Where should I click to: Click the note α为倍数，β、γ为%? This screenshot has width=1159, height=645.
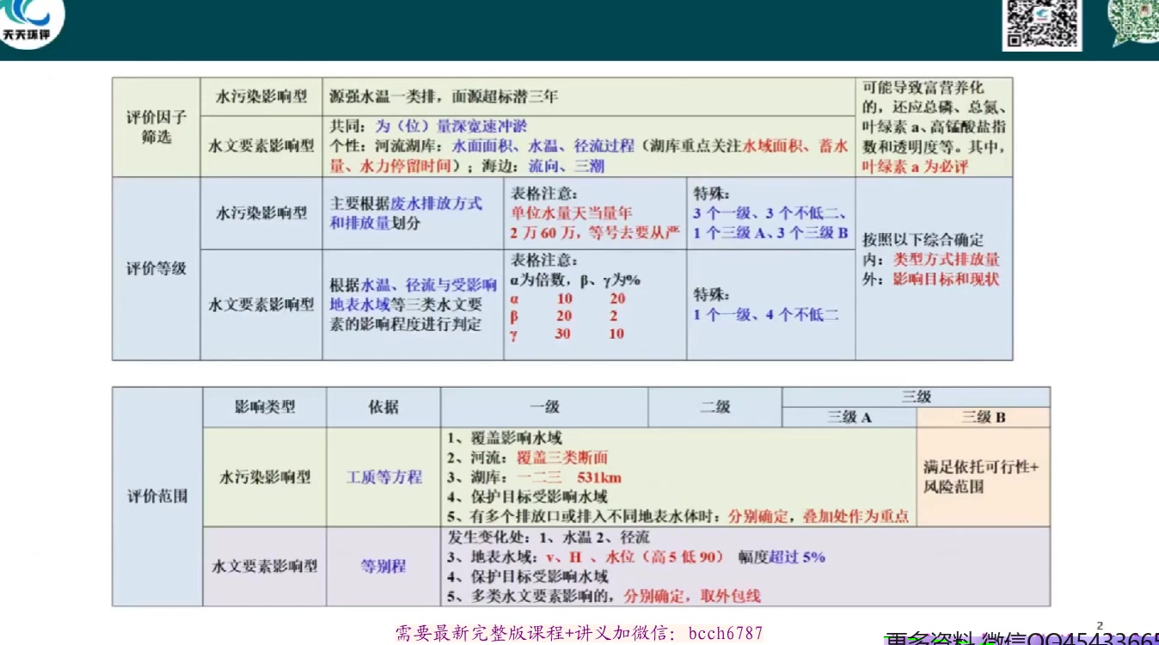(575, 280)
